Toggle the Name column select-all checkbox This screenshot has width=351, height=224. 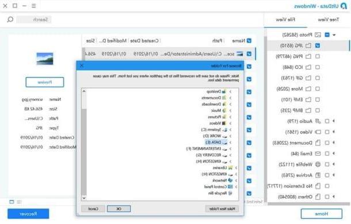point(249,41)
